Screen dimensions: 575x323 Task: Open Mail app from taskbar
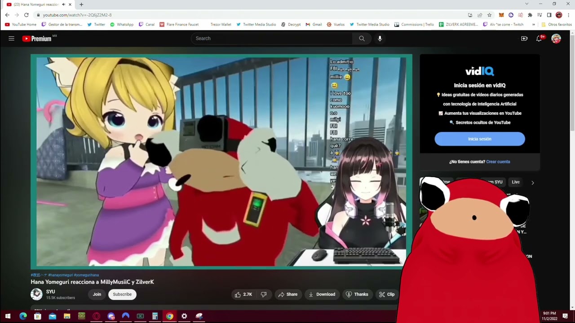(53, 316)
